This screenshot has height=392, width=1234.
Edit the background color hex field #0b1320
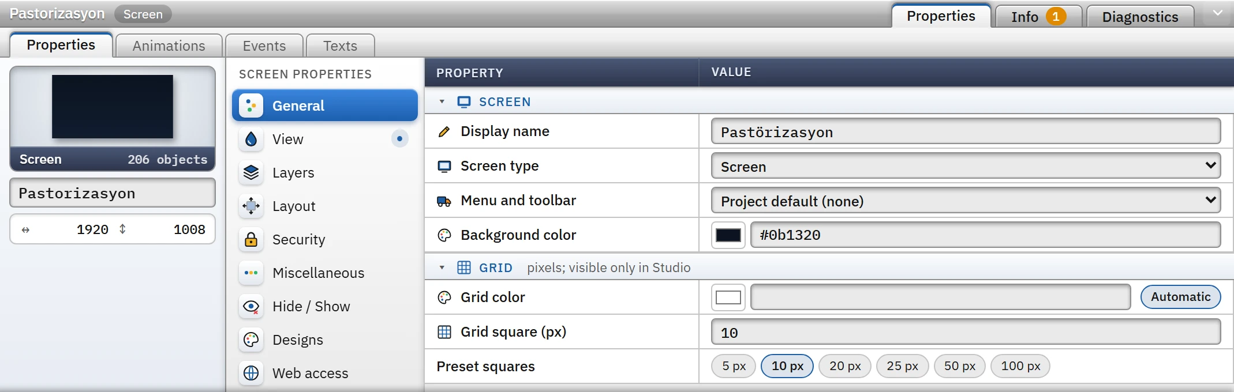point(985,235)
